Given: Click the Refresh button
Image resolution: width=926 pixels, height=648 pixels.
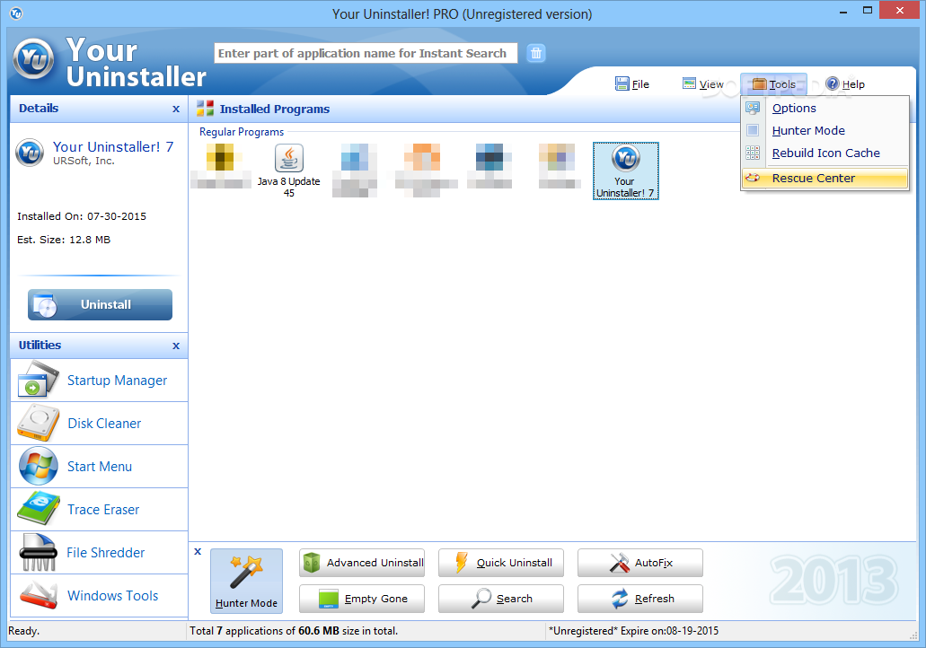Looking at the screenshot, I should 640,599.
